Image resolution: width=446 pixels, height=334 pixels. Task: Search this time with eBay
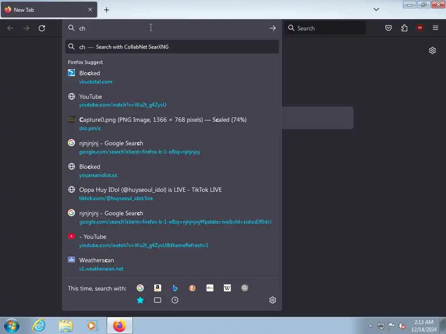coord(210,288)
